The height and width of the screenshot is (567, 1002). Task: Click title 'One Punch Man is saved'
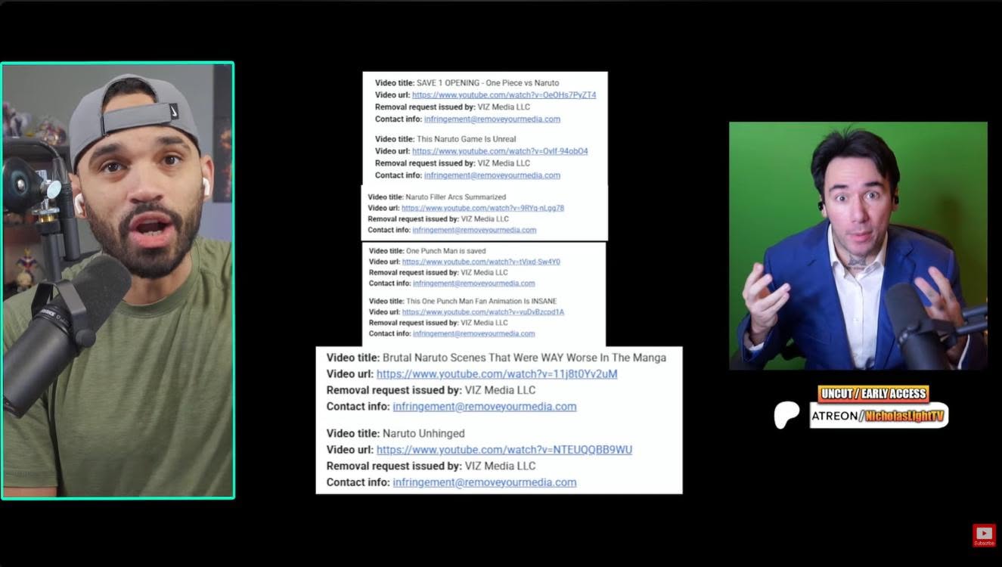pos(446,251)
